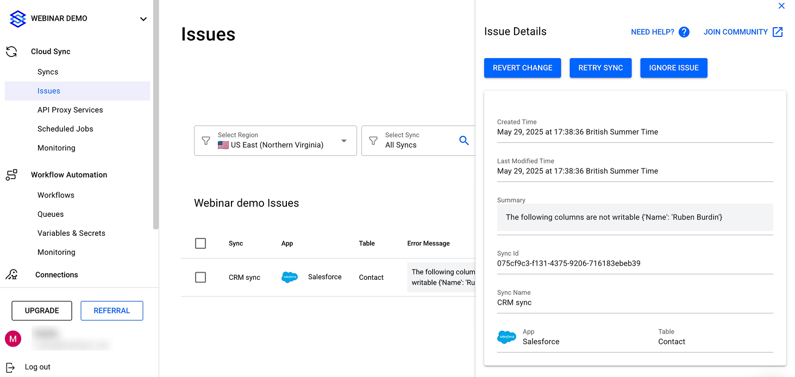Click the sidebar vertical scrollbar

pyautogui.click(x=156, y=114)
